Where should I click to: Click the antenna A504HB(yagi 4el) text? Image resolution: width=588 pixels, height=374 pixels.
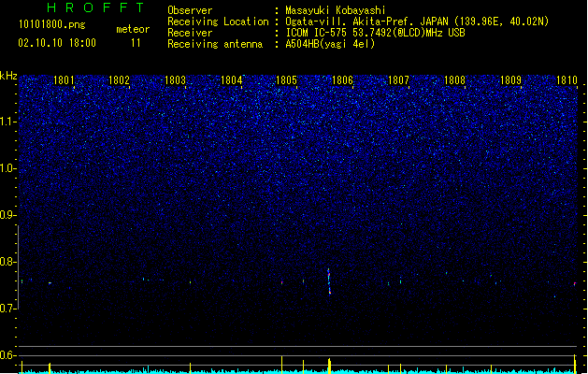(330, 44)
